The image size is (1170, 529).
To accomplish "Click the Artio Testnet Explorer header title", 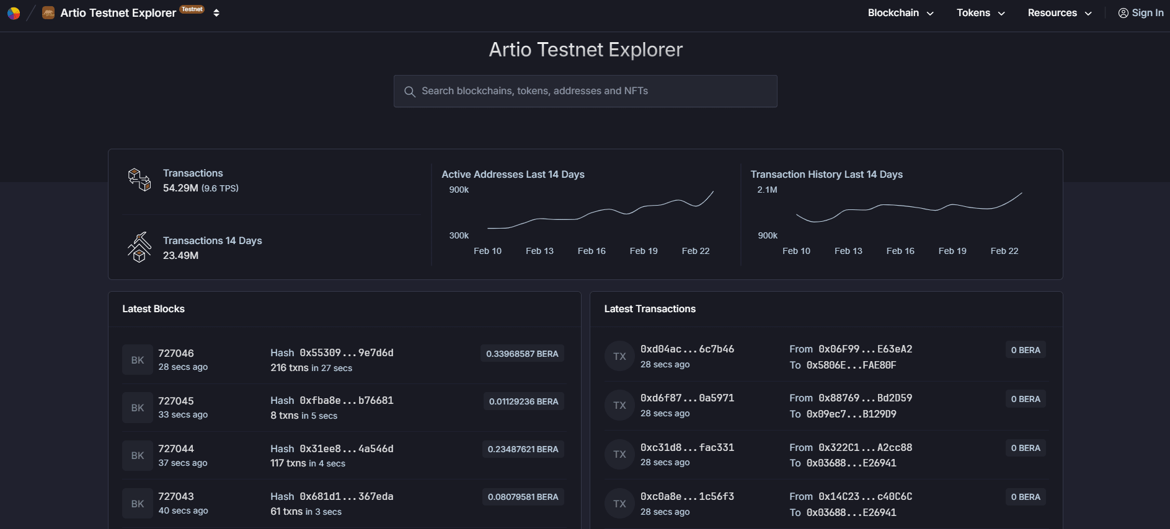I will 118,13.
